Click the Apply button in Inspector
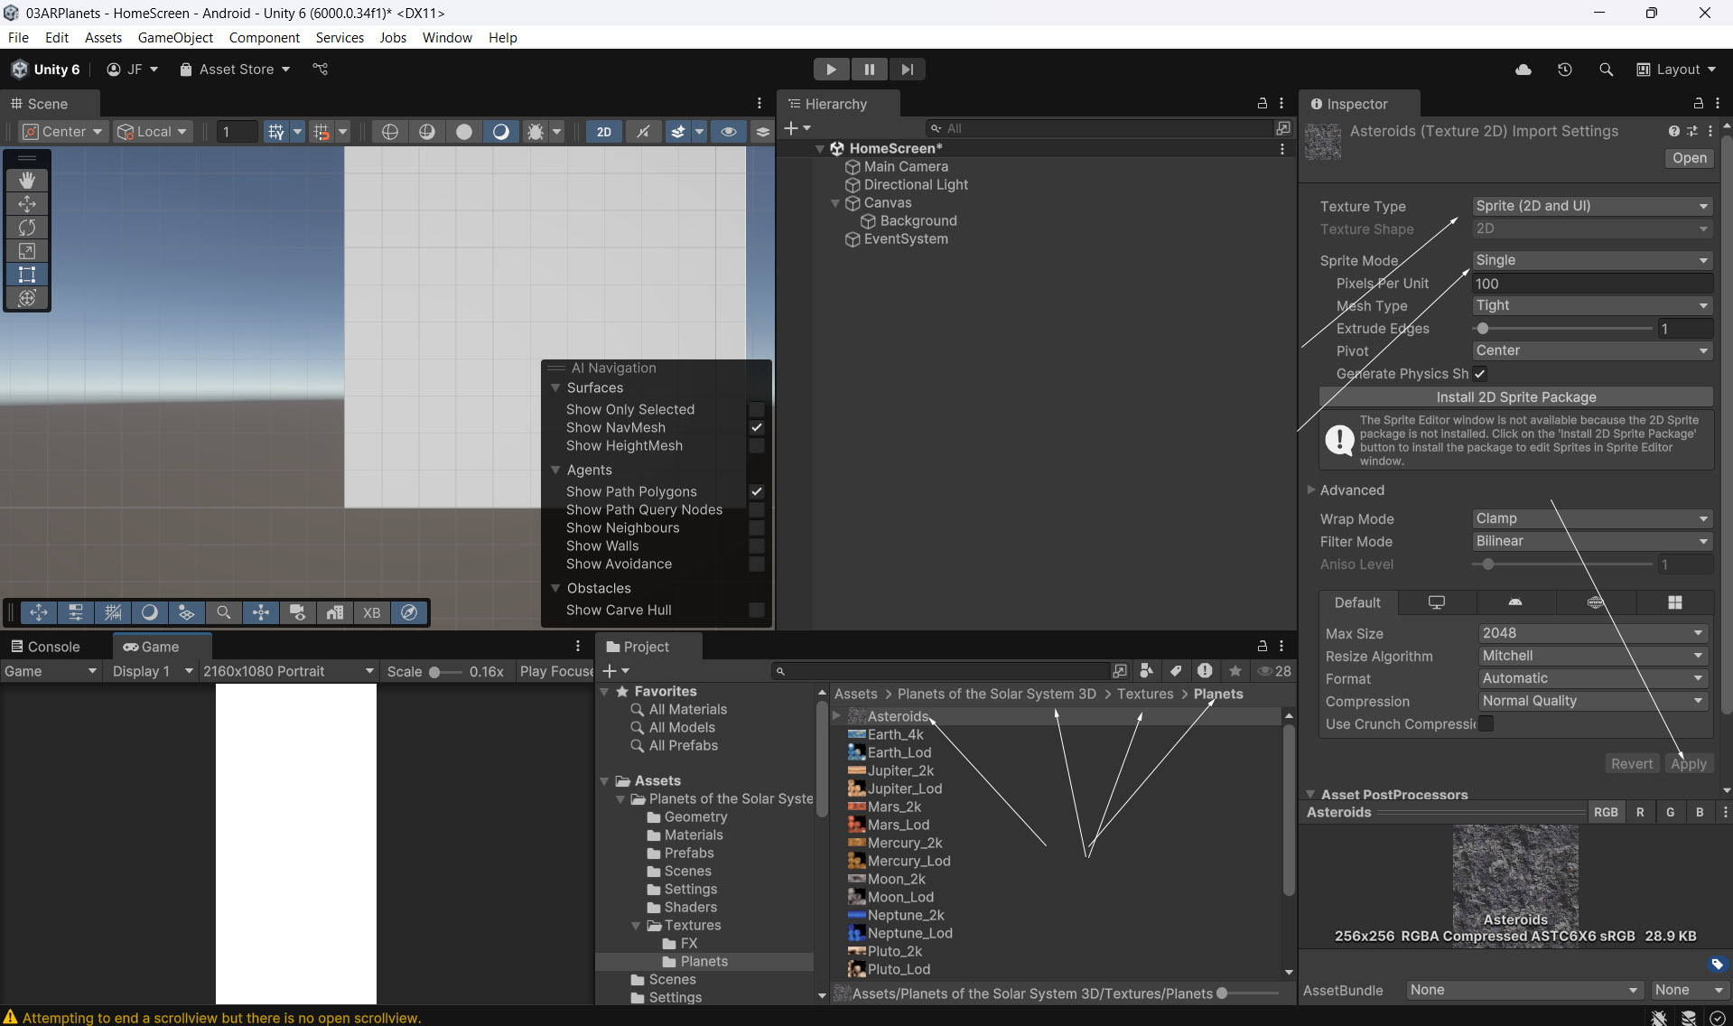1733x1026 pixels. click(x=1688, y=764)
